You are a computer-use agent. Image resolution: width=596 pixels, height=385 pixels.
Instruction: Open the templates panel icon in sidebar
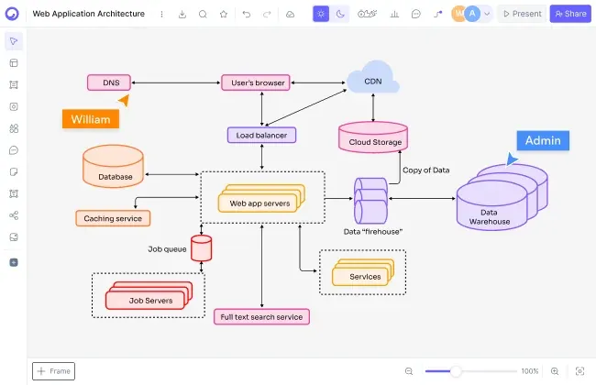pos(14,62)
